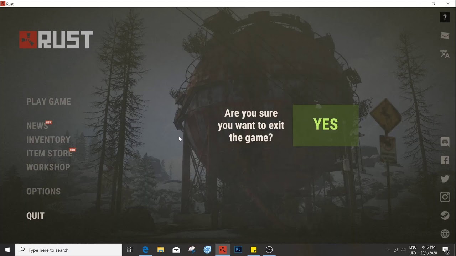
Task: Restore down the Rust window
Action: pos(434,4)
